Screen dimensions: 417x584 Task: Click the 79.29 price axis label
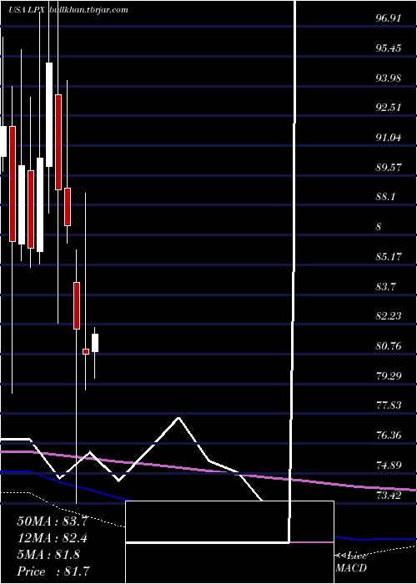click(x=389, y=375)
